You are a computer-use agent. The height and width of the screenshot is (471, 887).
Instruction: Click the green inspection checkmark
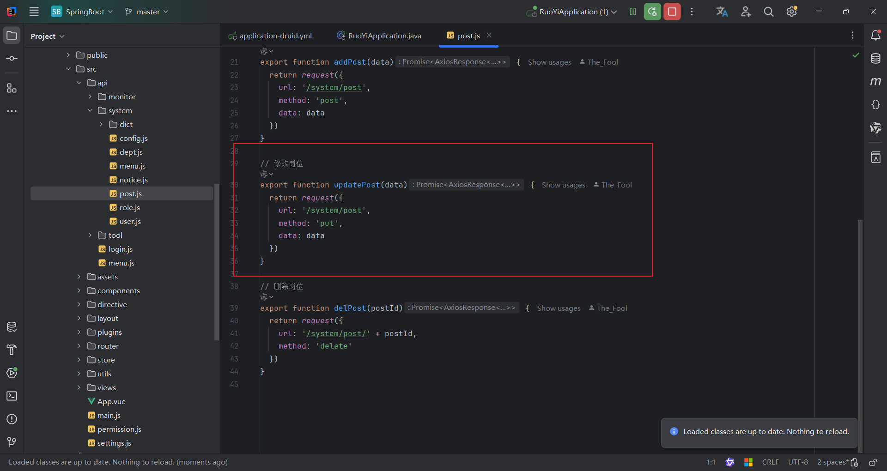click(x=856, y=55)
